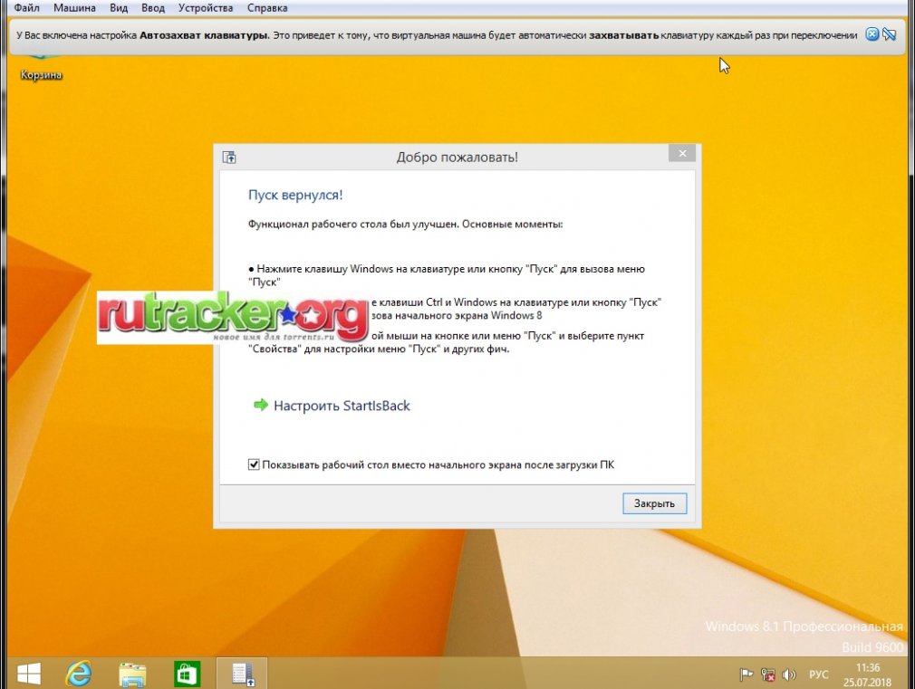The image size is (915, 689).
Task: Click the Добро пожаловать! dialog title
Action: [457, 157]
